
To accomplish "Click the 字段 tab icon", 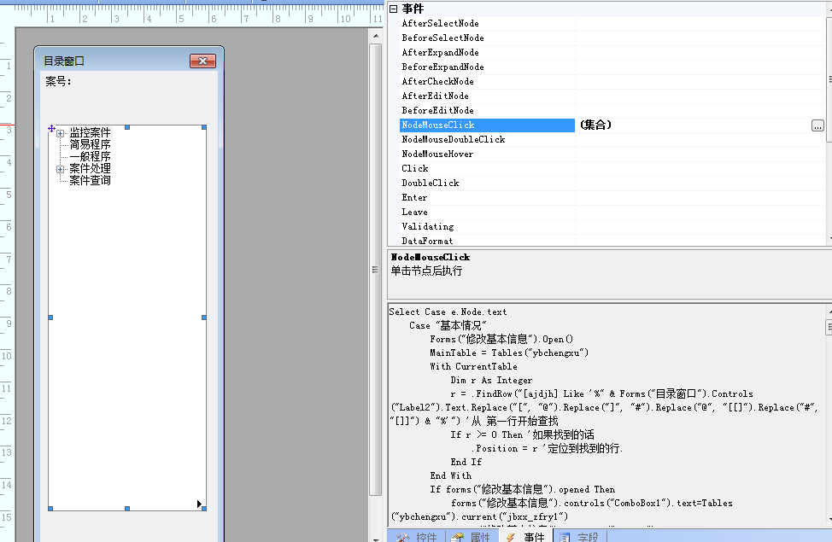I will point(565,537).
